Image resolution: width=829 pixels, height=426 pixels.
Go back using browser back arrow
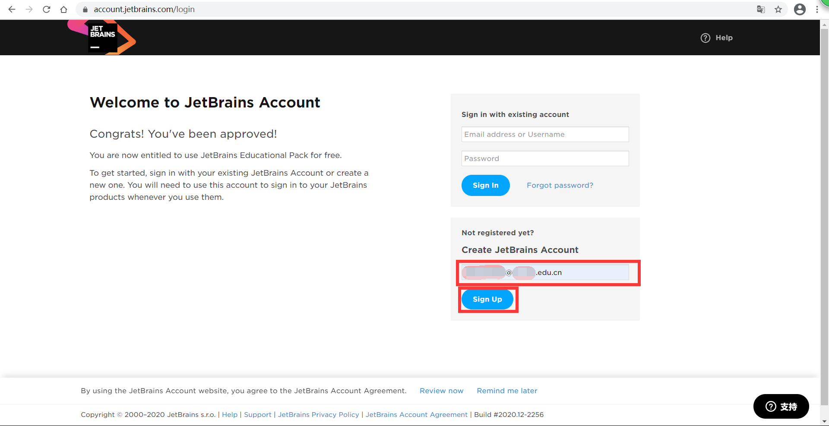tap(12, 9)
